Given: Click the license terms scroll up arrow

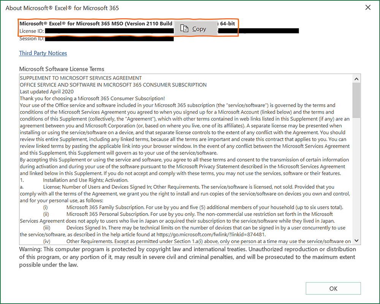Looking at the screenshot, I should coord(356,79).
